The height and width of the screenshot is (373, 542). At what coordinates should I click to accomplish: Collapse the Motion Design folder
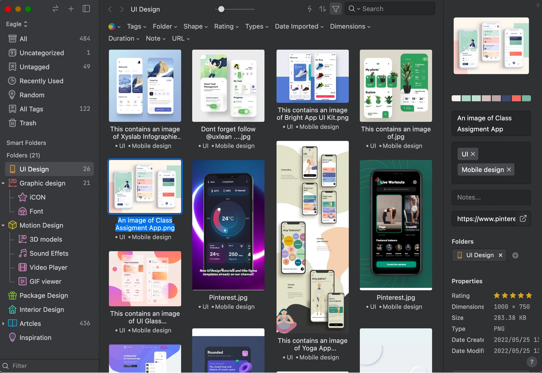coord(3,225)
